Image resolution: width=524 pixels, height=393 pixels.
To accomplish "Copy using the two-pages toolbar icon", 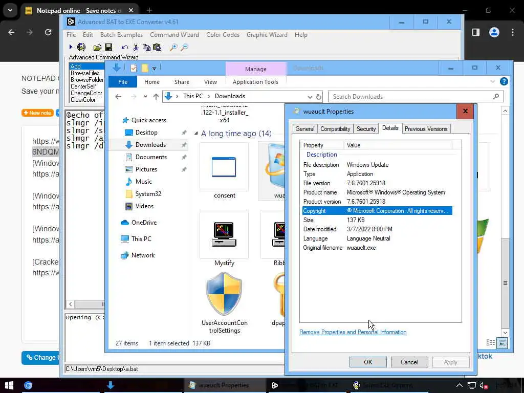I will point(146,47).
